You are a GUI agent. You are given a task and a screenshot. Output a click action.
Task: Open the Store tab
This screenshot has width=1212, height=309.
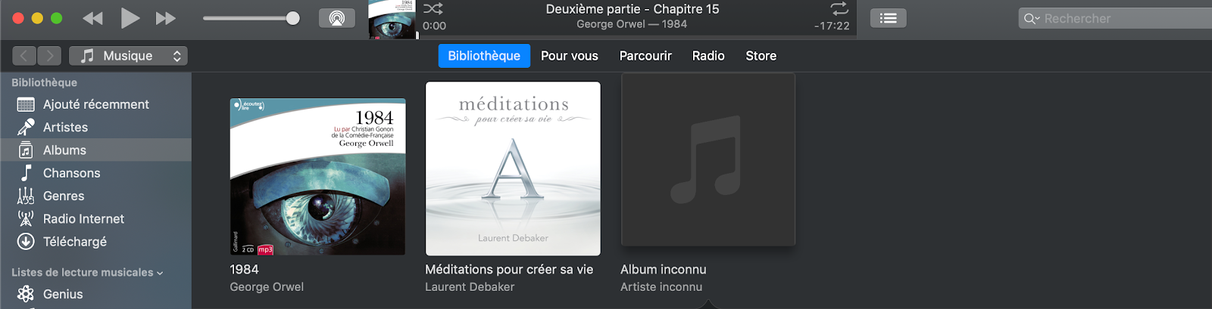[761, 55]
